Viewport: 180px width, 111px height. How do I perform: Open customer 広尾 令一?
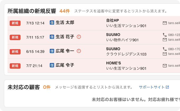65,51
